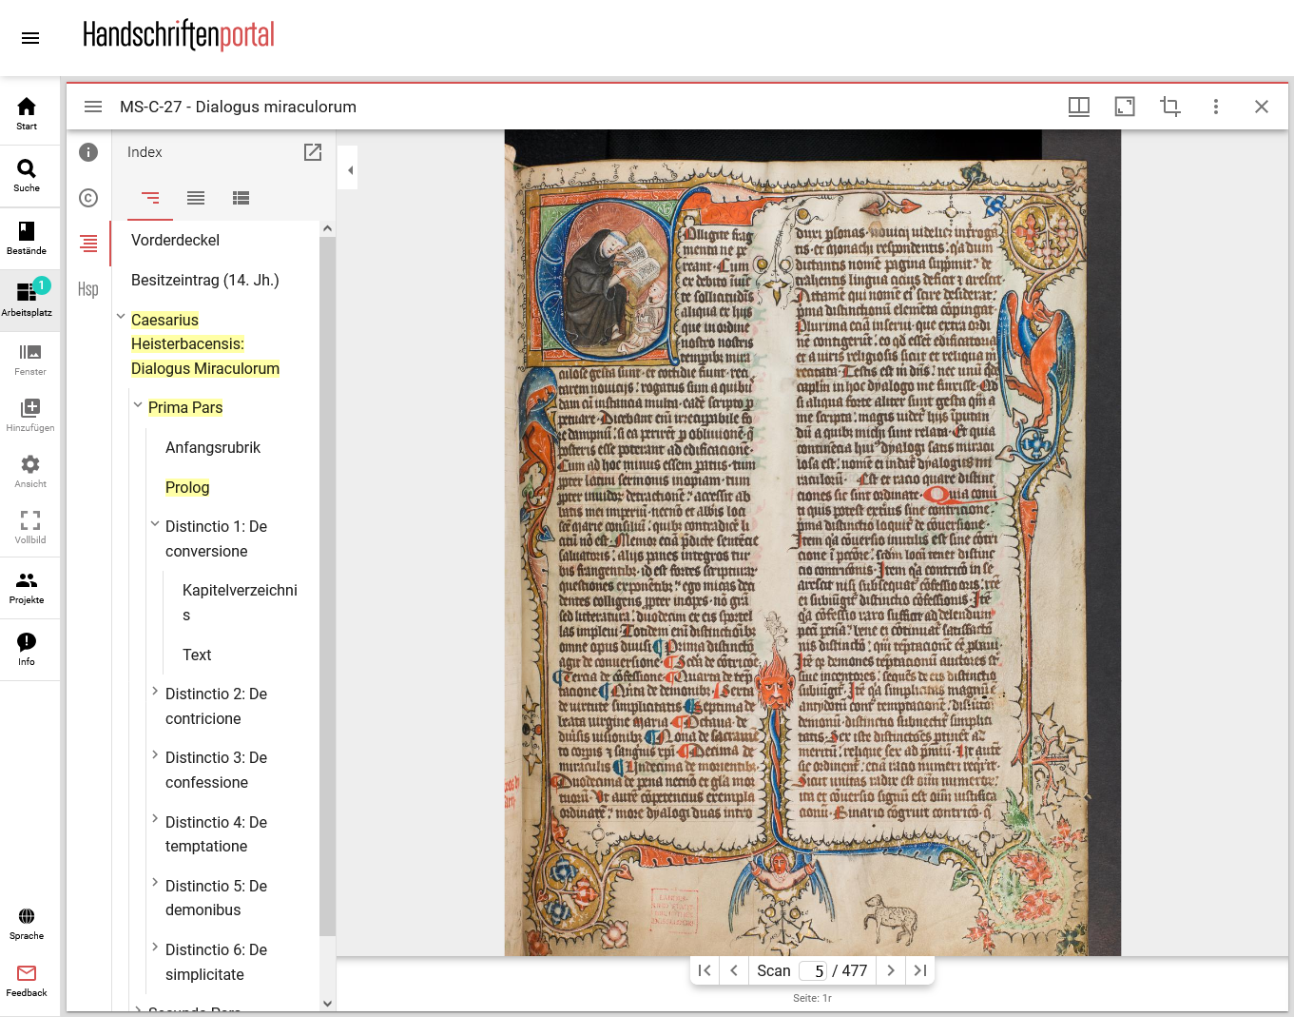Collapse Distinctio 1: De conversione

(x=155, y=523)
